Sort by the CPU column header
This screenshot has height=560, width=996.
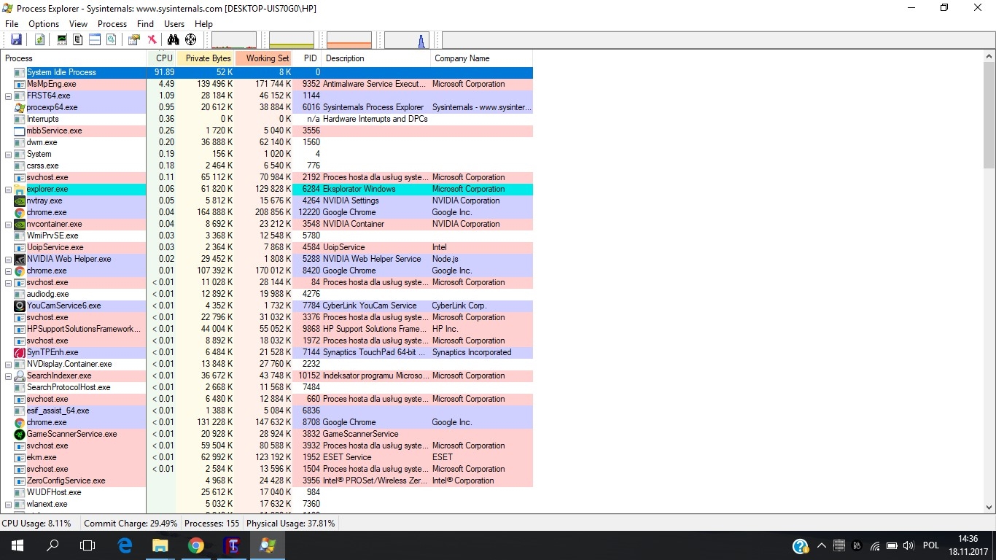point(162,58)
